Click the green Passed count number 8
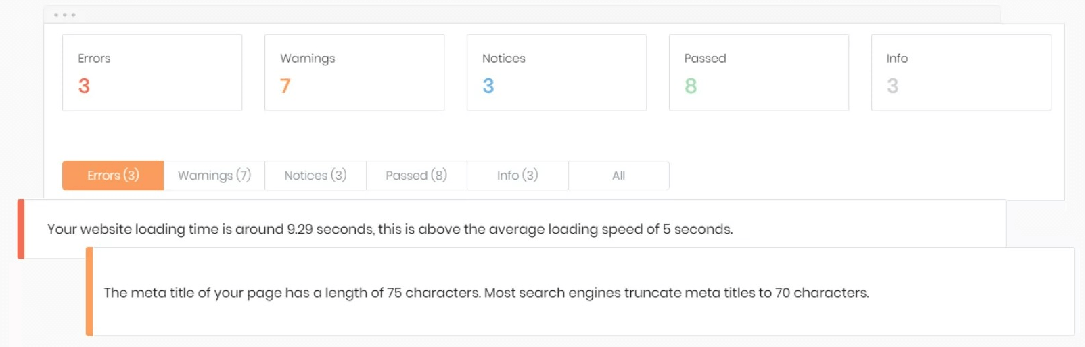 (691, 86)
